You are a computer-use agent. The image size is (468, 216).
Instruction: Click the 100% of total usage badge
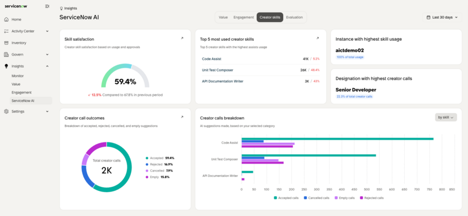tap(350, 57)
